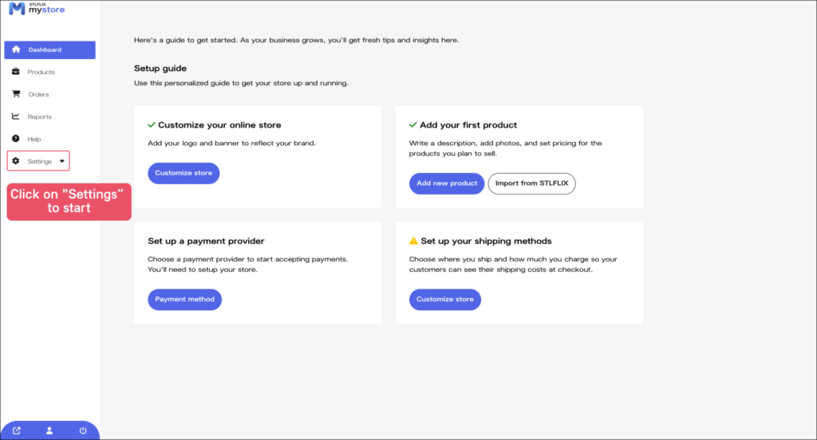Click the Dashboard home icon

(x=16, y=49)
